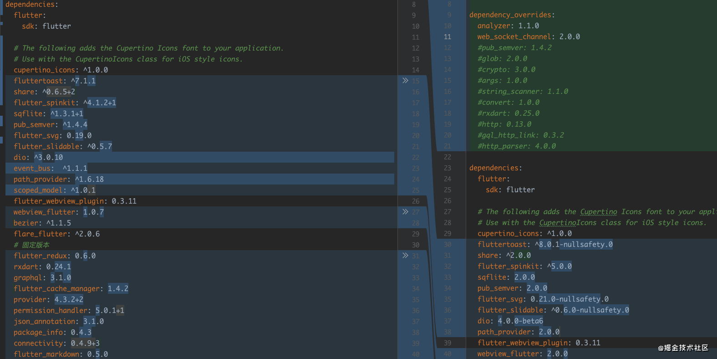717x359 pixels.
Task: Click the '#rxdart: 0.25.0' comment
Action: pyautogui.click(x=509, y=113)
